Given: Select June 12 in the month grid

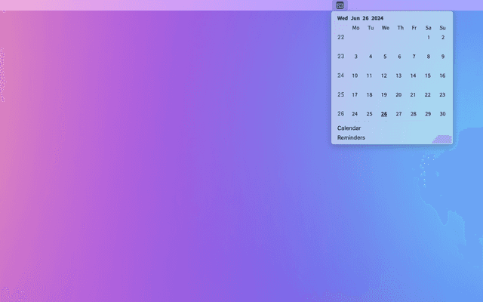Looking at the screenshot, I should 384,75.
